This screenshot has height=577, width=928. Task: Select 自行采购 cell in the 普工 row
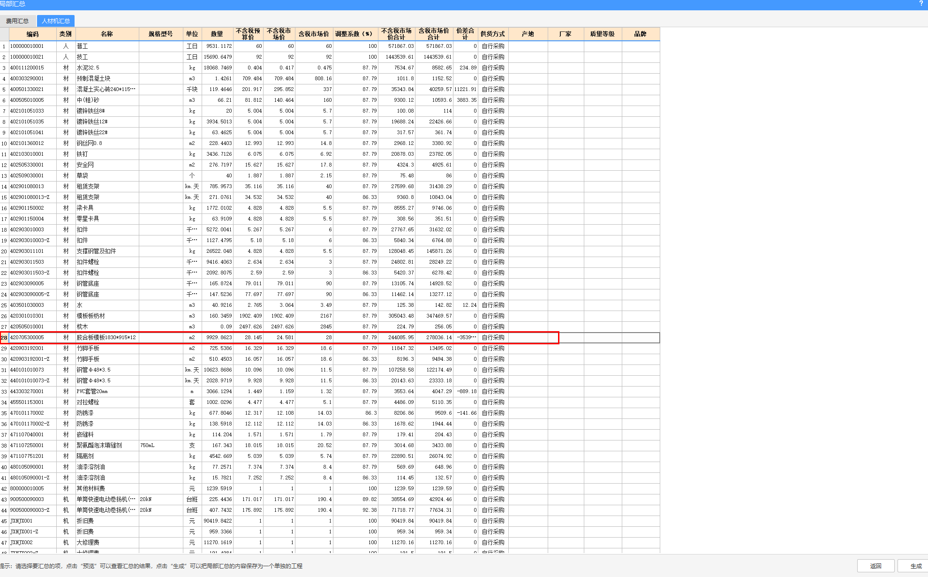click(x=493, y=46)
